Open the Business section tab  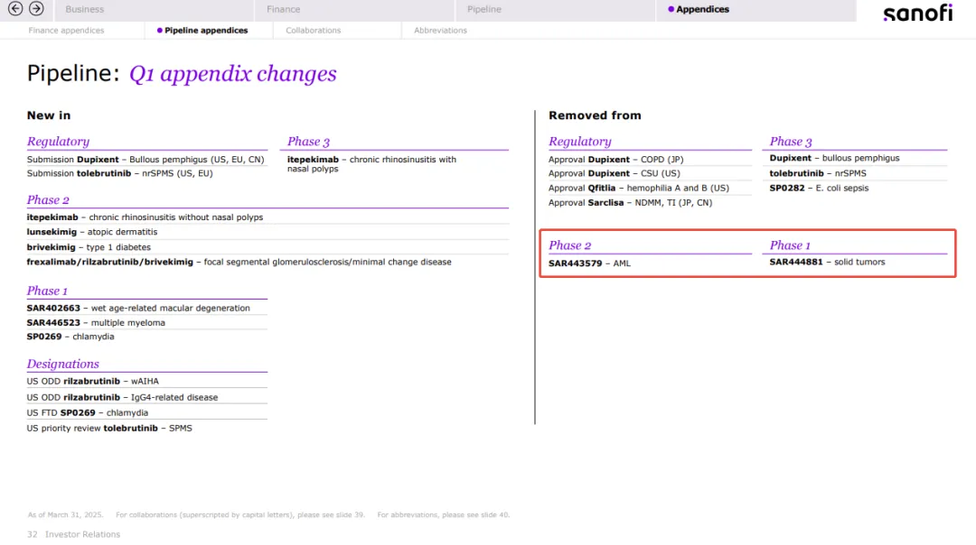point(155,9)
